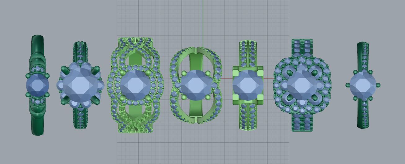Select the ring with square corner prongs
Screen dimensions: 405x164
pos(248,85)
